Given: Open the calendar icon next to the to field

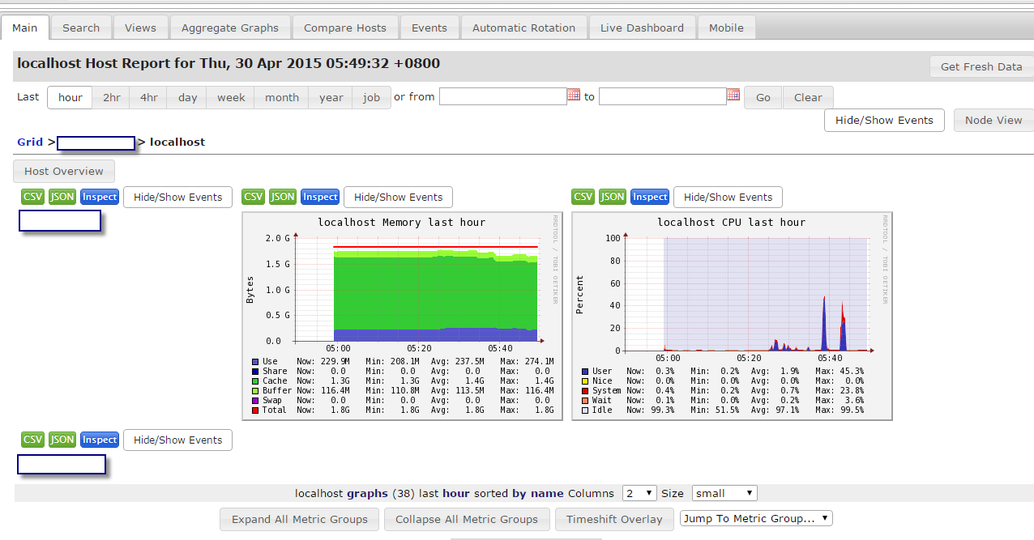Looking at the screenshot, I should [733, 95].
